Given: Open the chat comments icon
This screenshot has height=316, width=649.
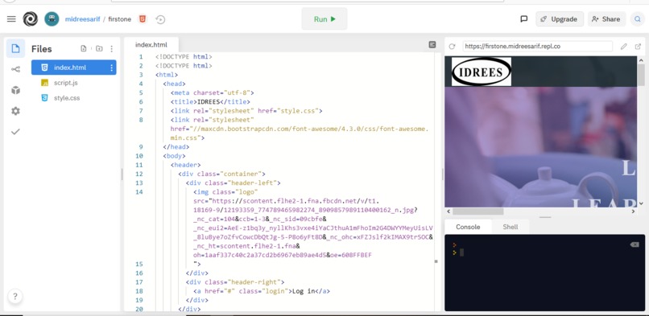Looking at the screenshot, I should coord(523,19).
